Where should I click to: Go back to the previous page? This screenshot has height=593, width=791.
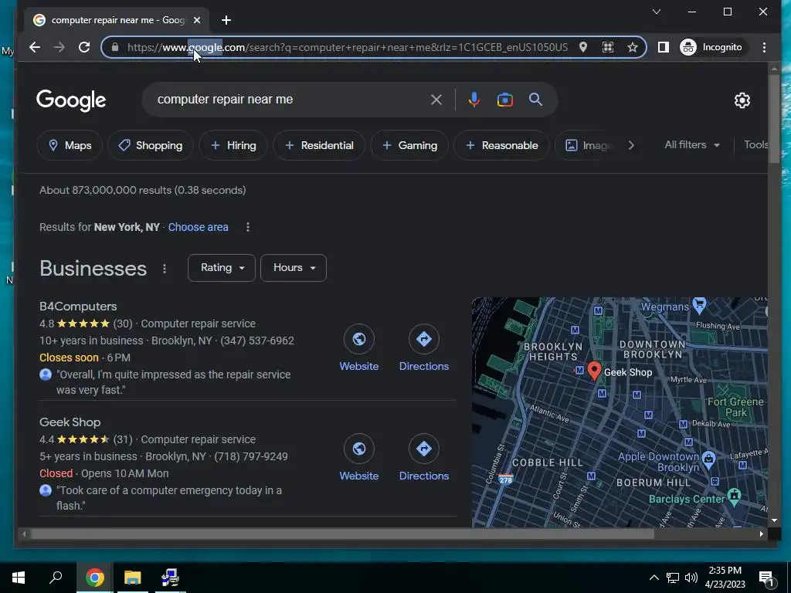34,47
